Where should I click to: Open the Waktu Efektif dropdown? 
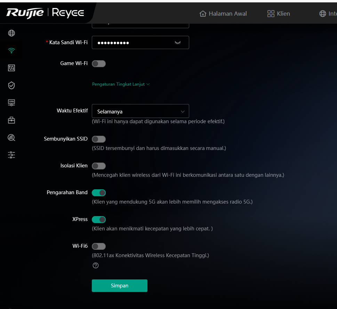[x=140, y=111]
